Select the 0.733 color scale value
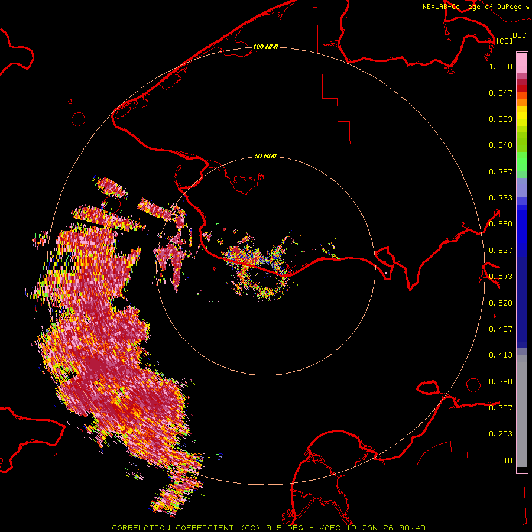Viewport: 532px width, 532px height. 501,198
